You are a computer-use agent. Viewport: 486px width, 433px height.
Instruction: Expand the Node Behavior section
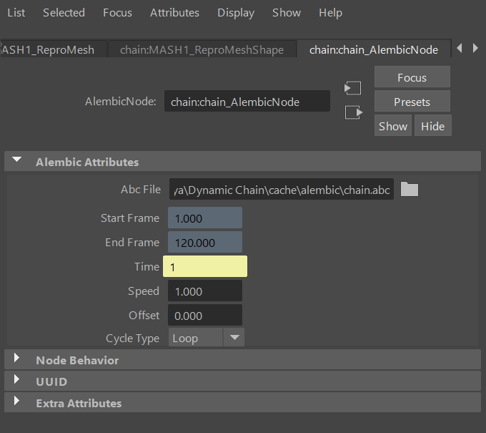(x=17, y=360)
